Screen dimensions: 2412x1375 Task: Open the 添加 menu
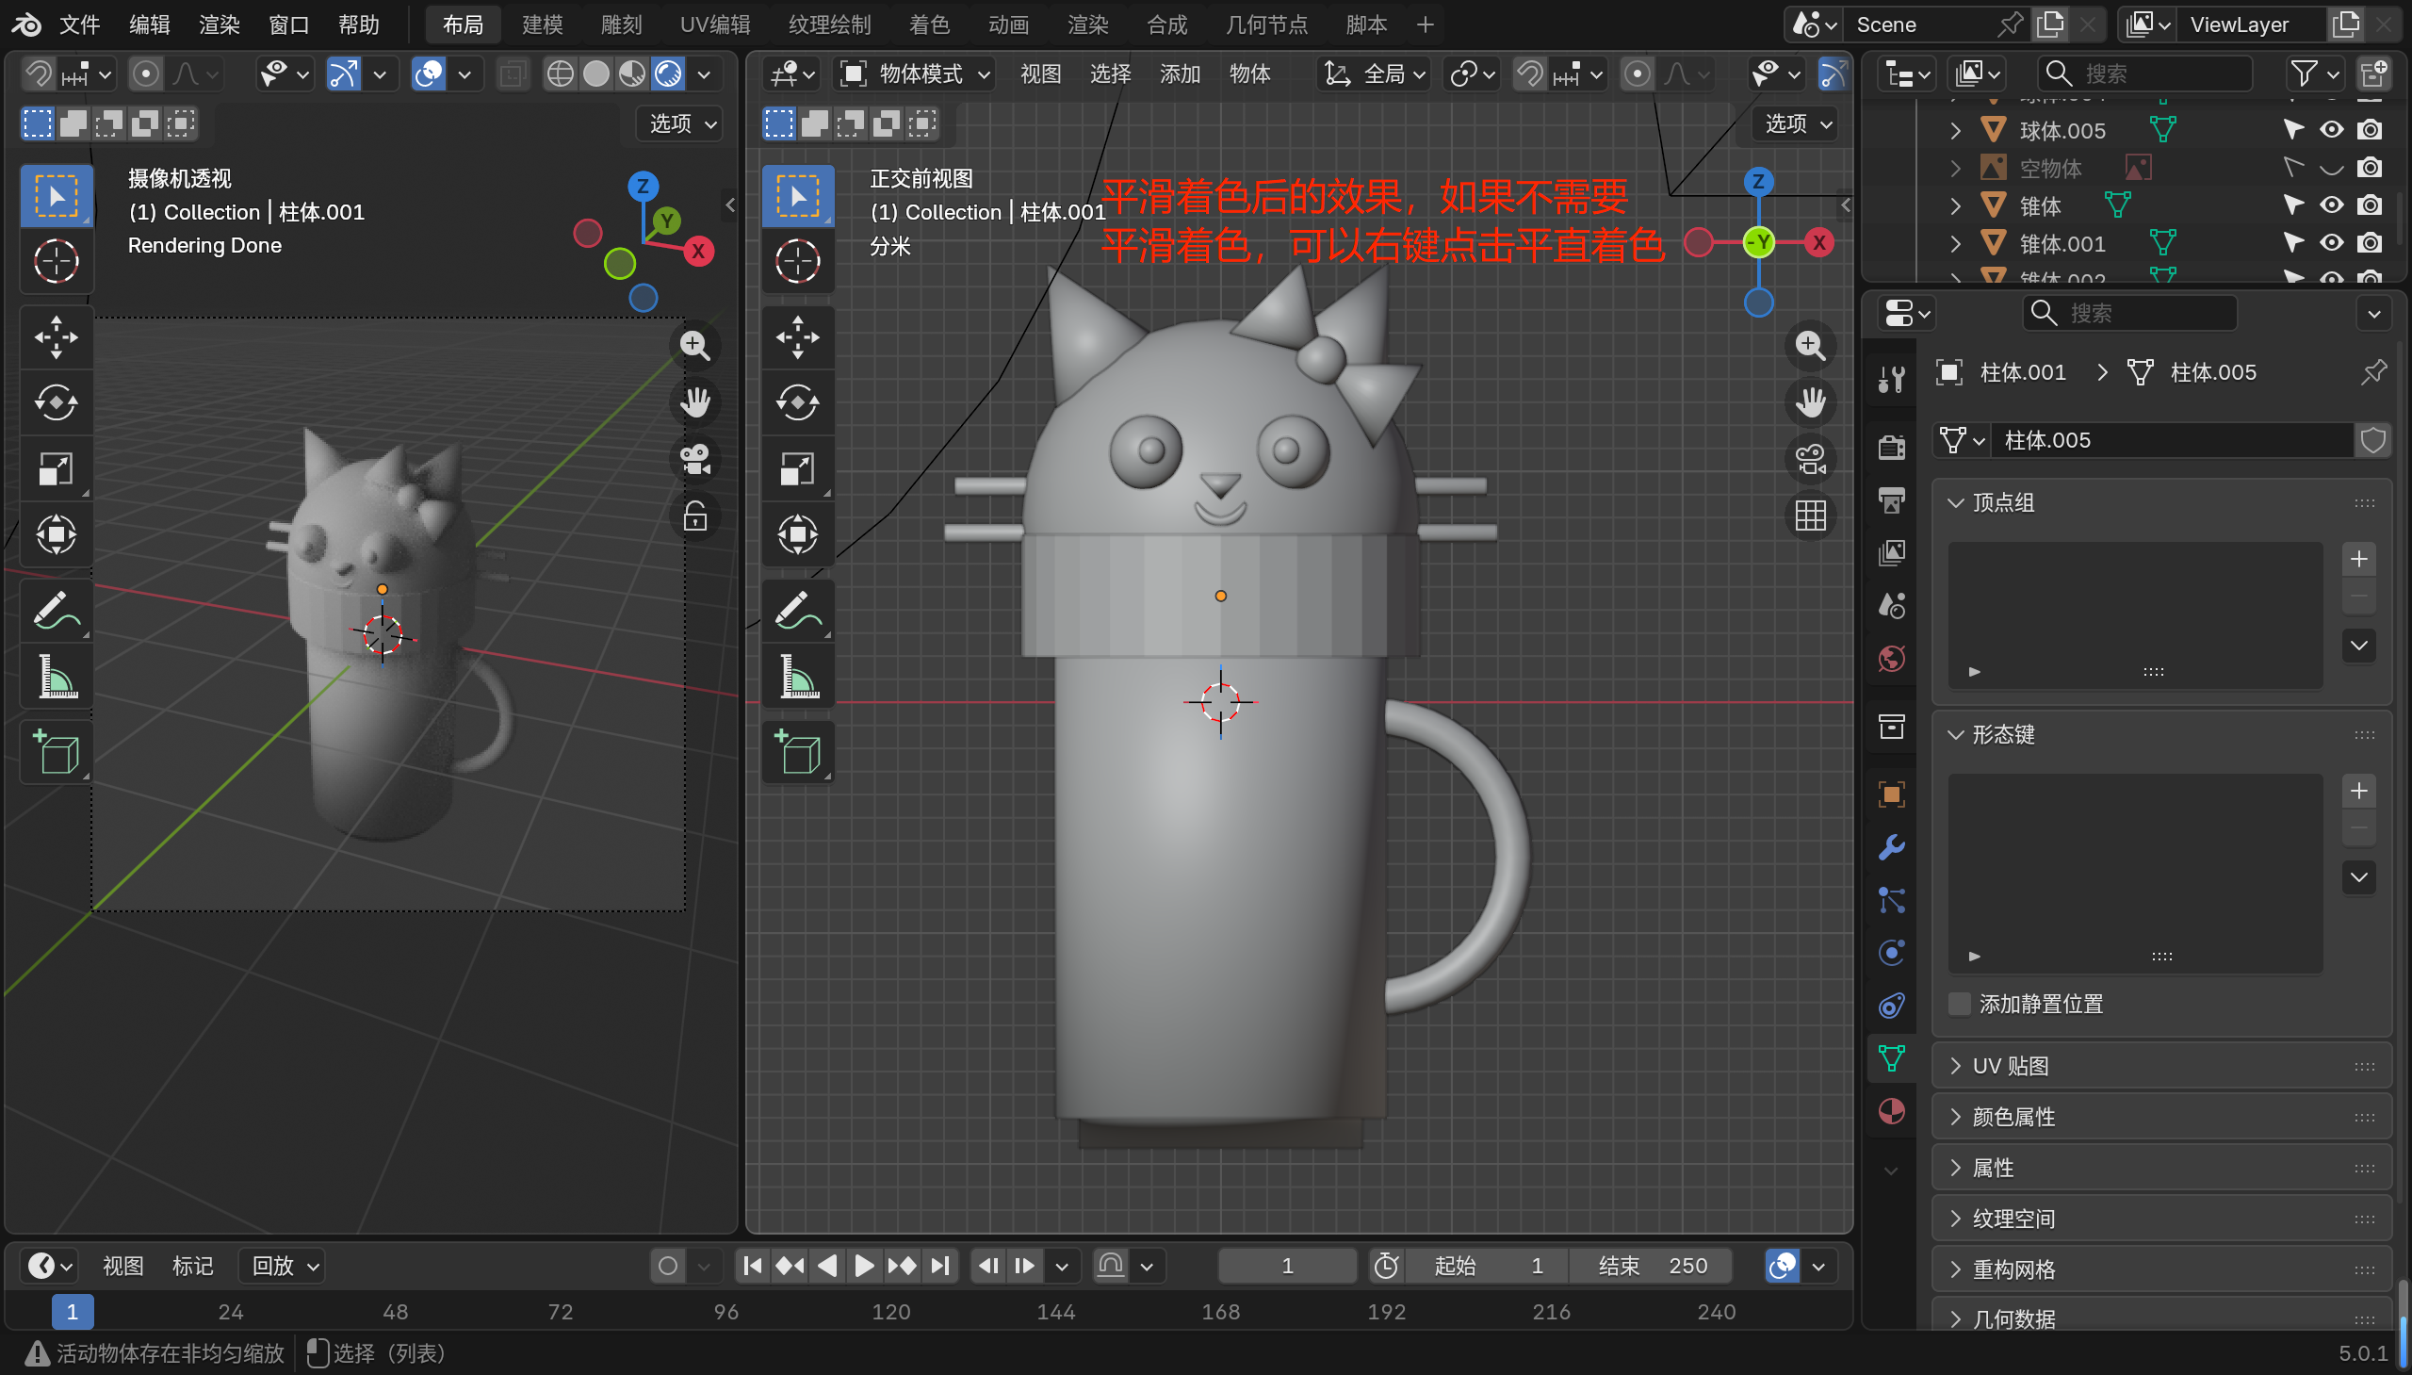(1179, 74)
